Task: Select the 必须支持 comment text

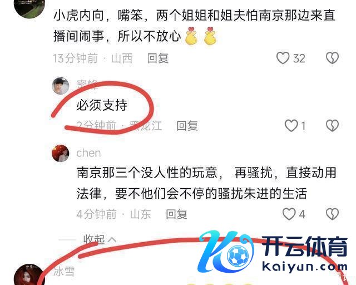Action: click(x=102, y=105)
